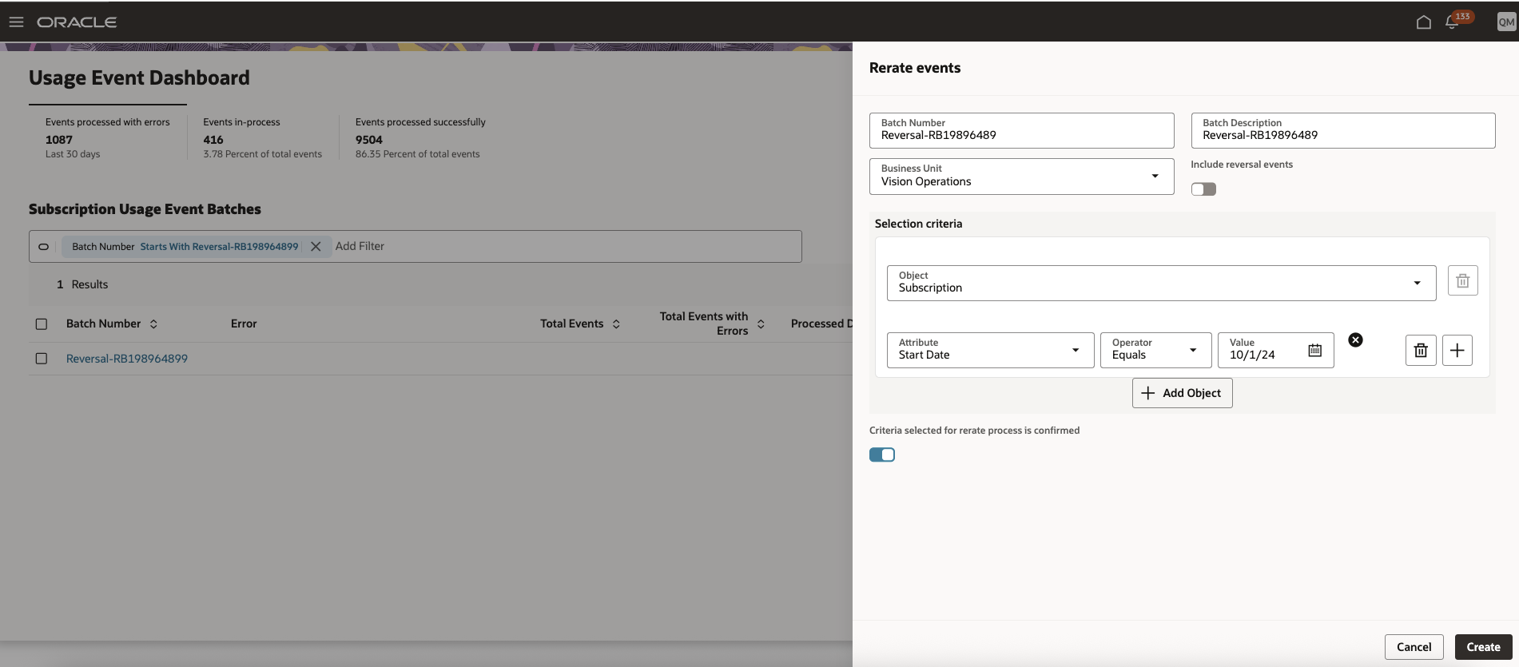Screen dimensions: 1519x667
Task: Toggle criteria confirmed switch
Action: (882, 455)
